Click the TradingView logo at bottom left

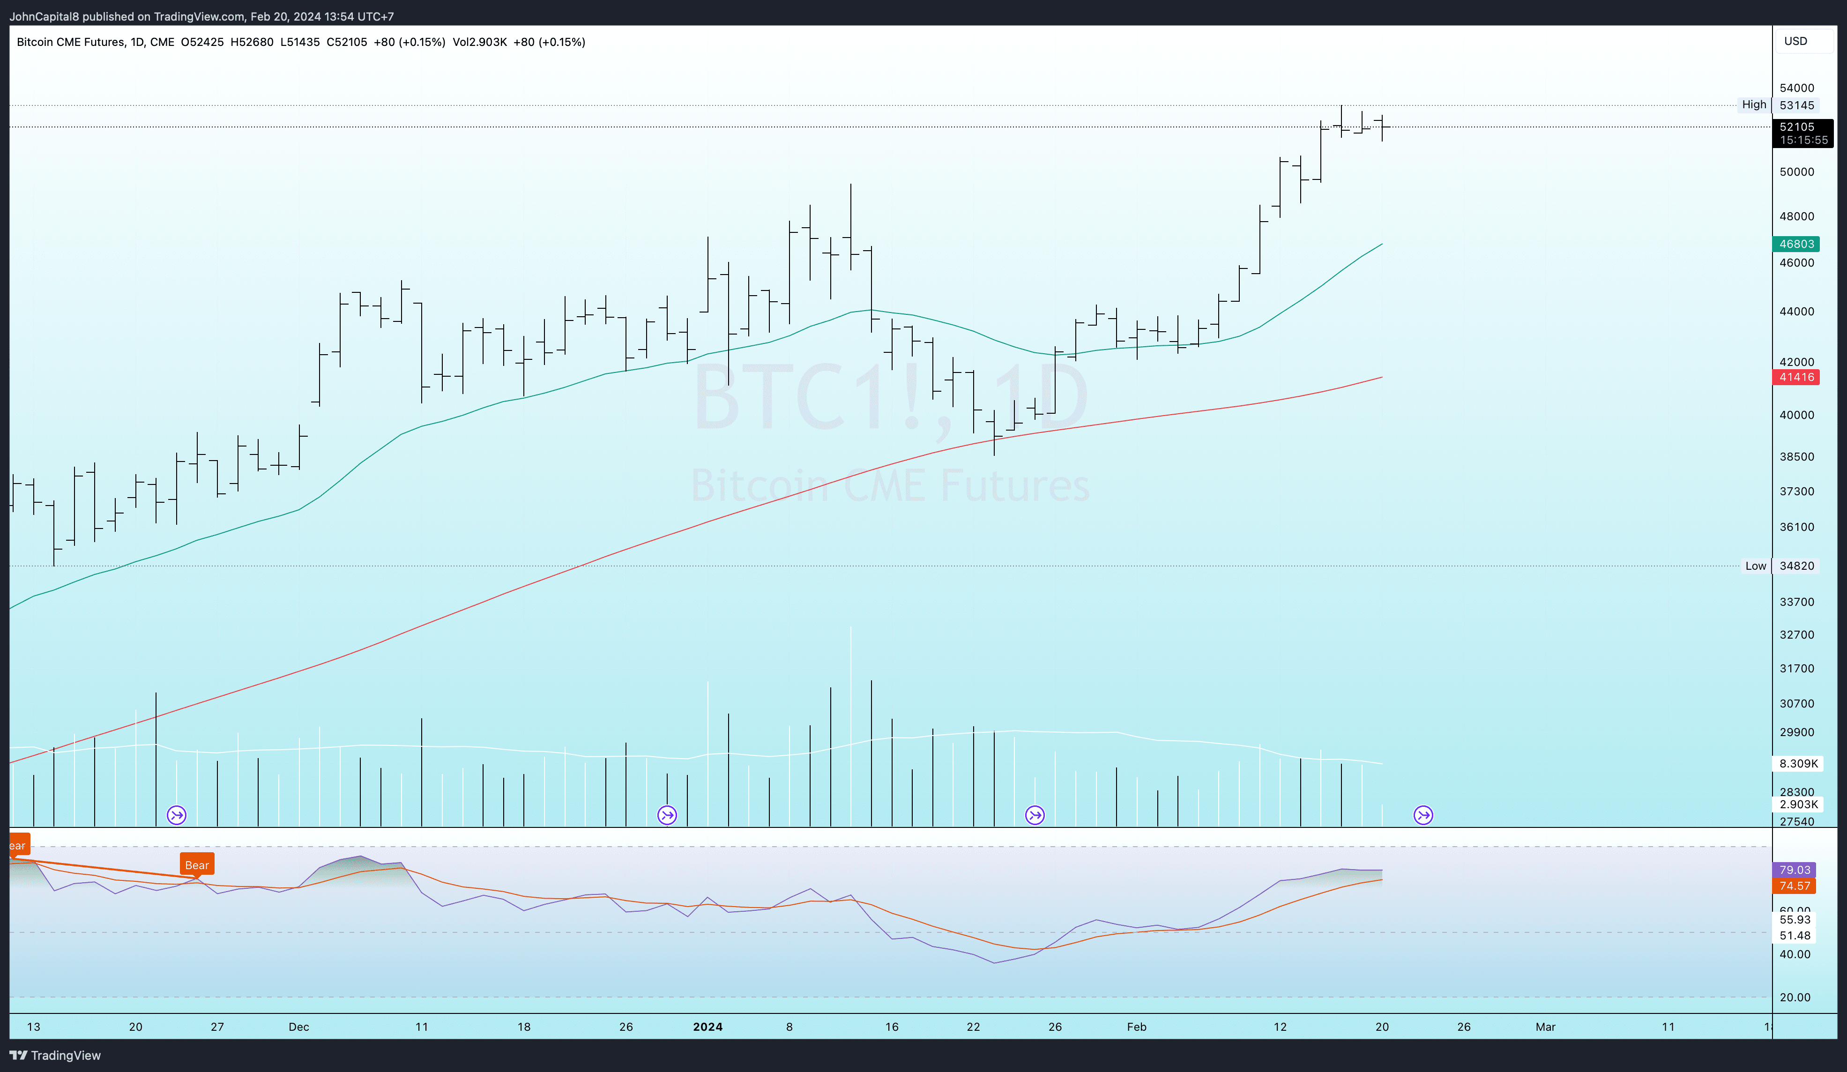click(x=55, y=1055)
